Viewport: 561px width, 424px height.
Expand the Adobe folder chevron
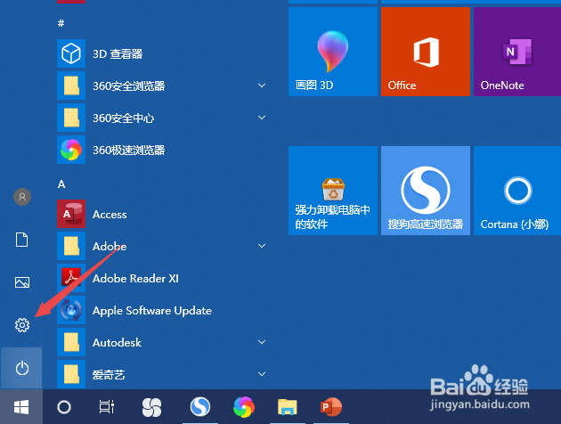pos(262,246)
